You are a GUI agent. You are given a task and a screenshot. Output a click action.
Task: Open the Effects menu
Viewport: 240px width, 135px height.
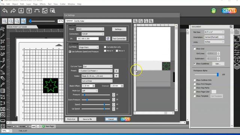tap(42, 4)
